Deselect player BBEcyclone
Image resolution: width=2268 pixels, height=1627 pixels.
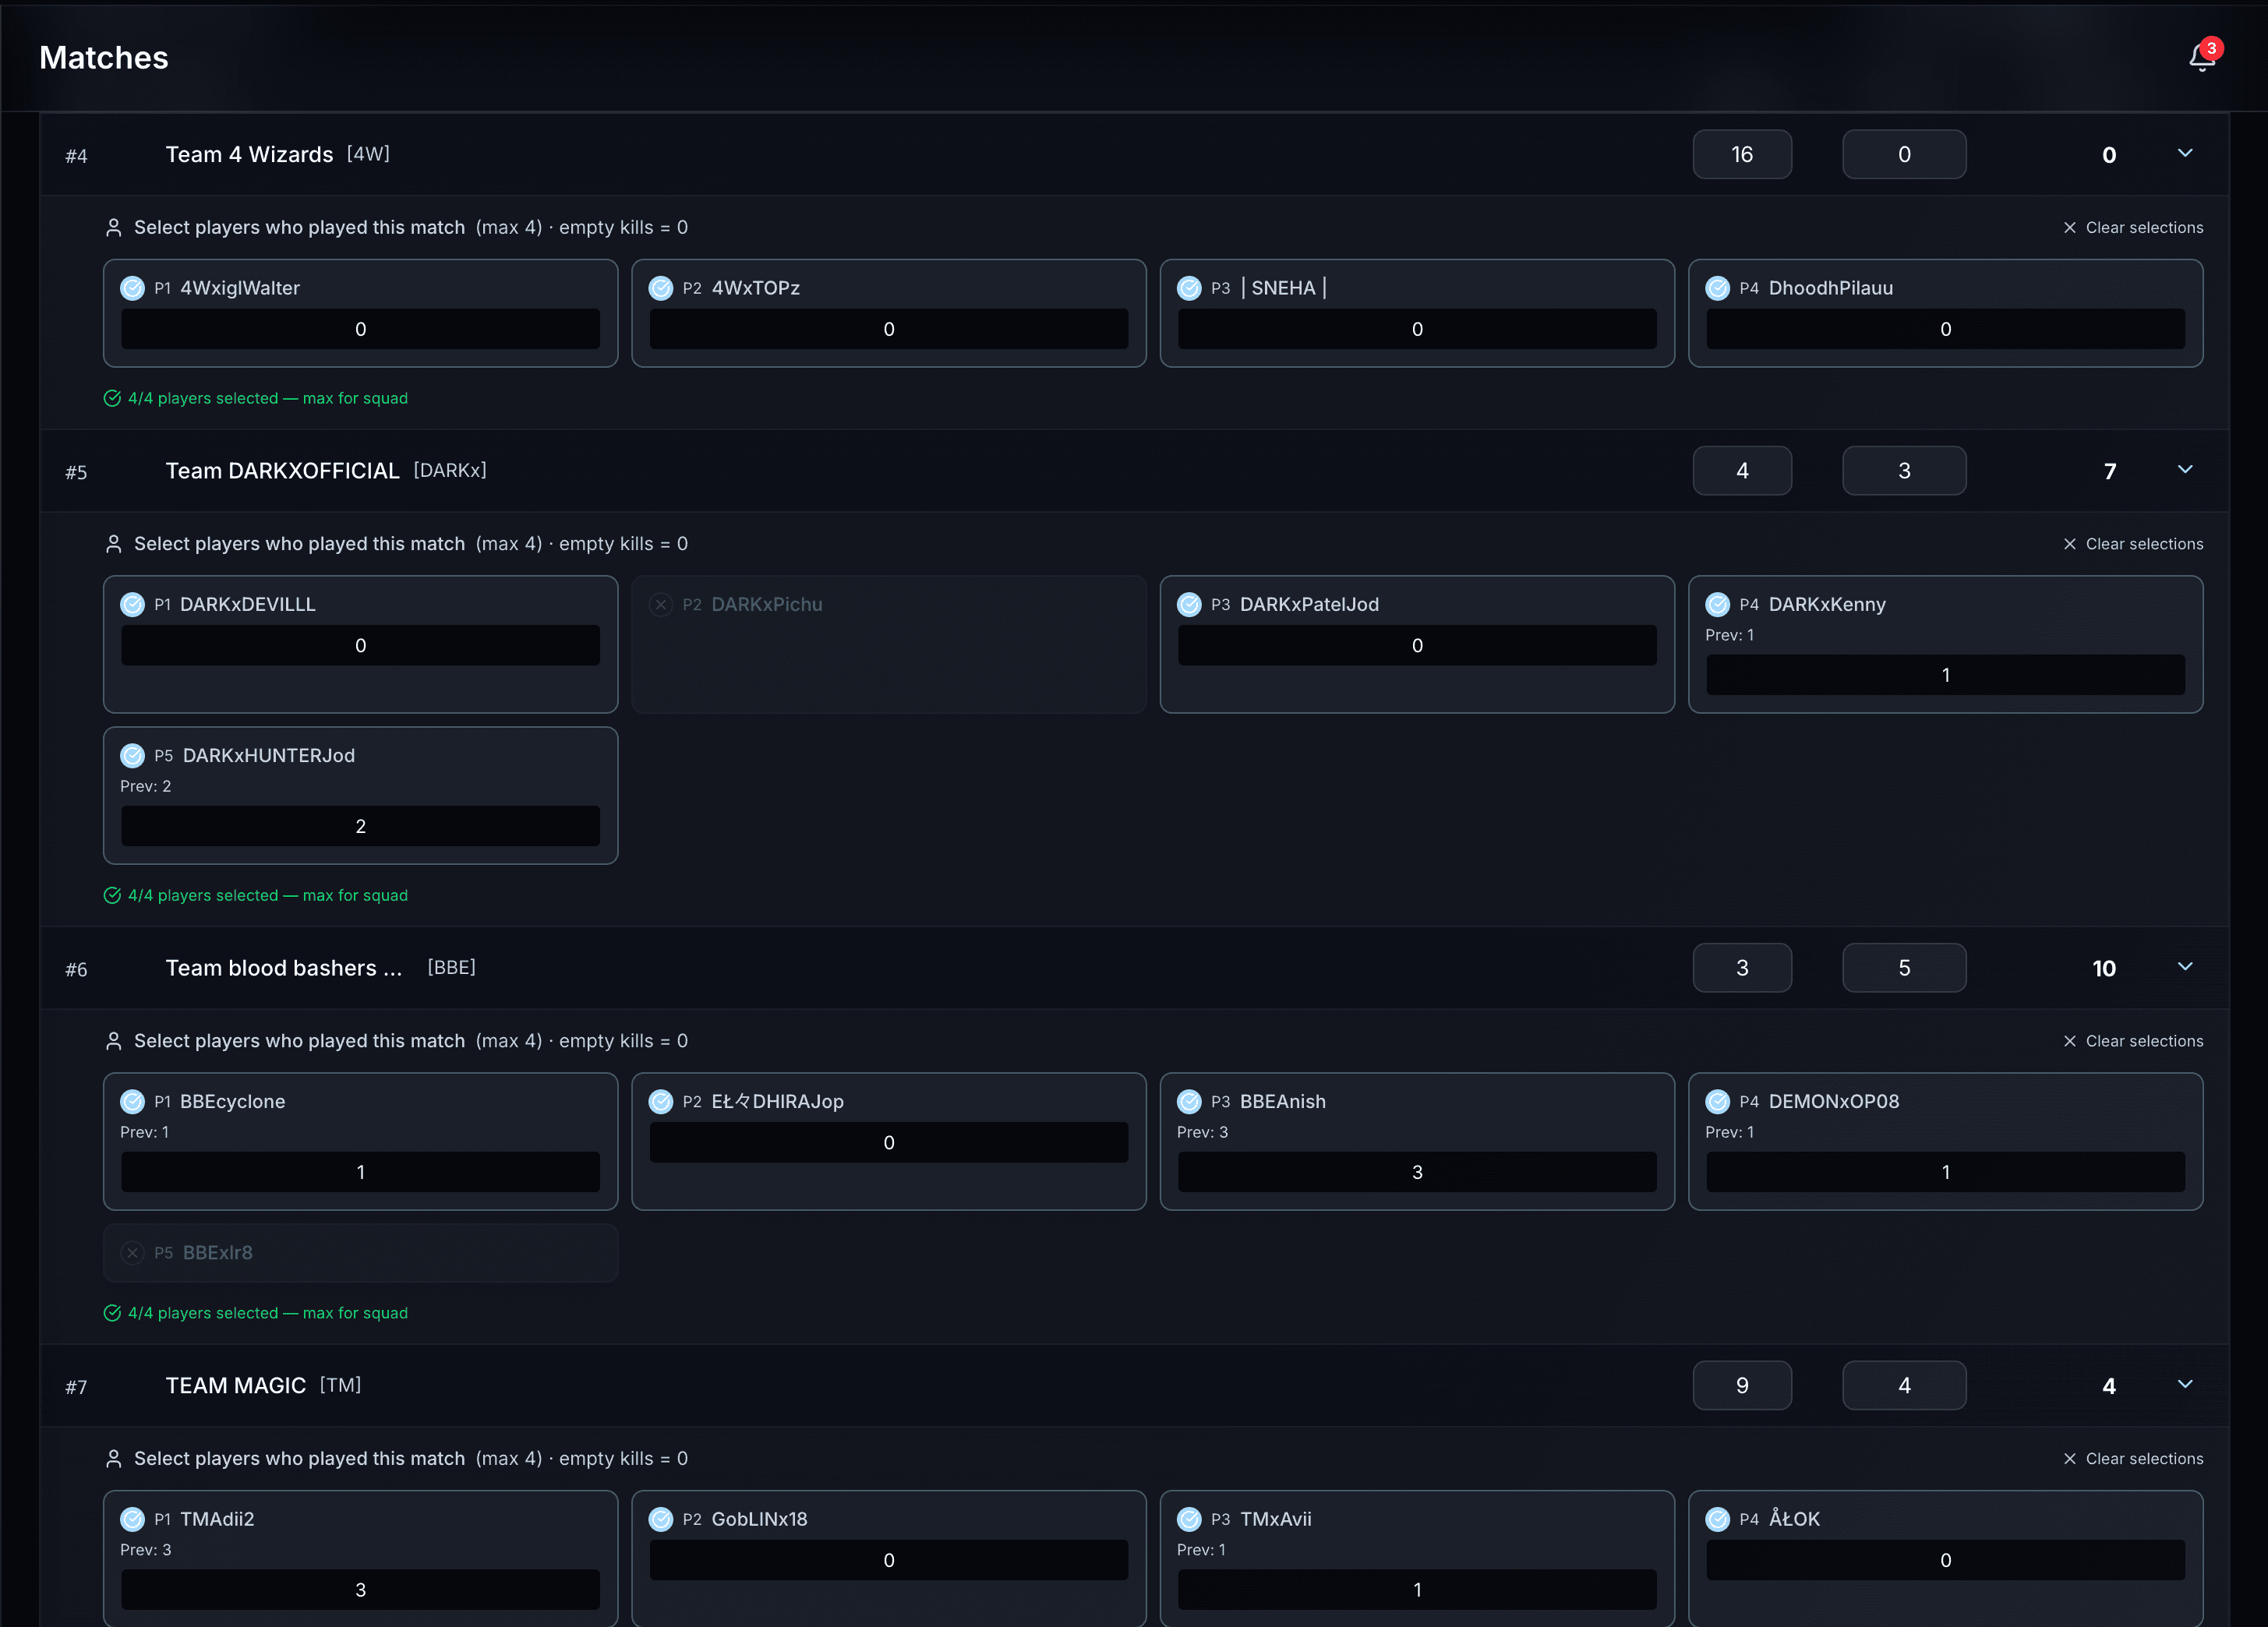(x=132, y=1101)
